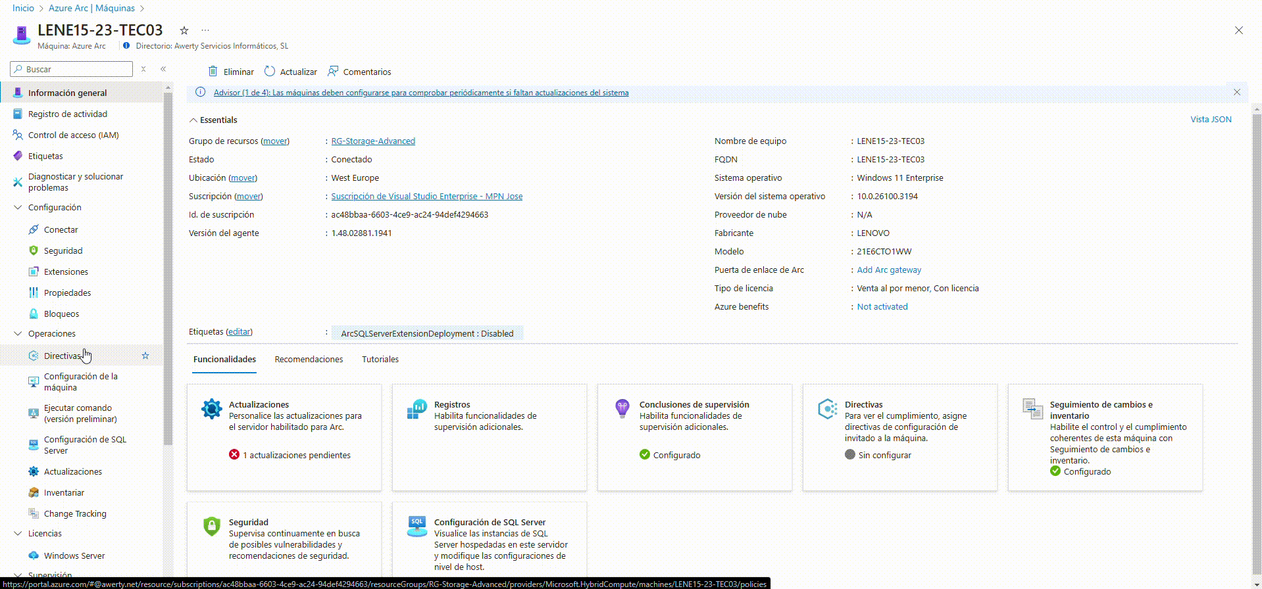This screenshot has height=589, width=1262.
Task: Open the more options ellipsis by title
Action: click(x=205, y=30)
